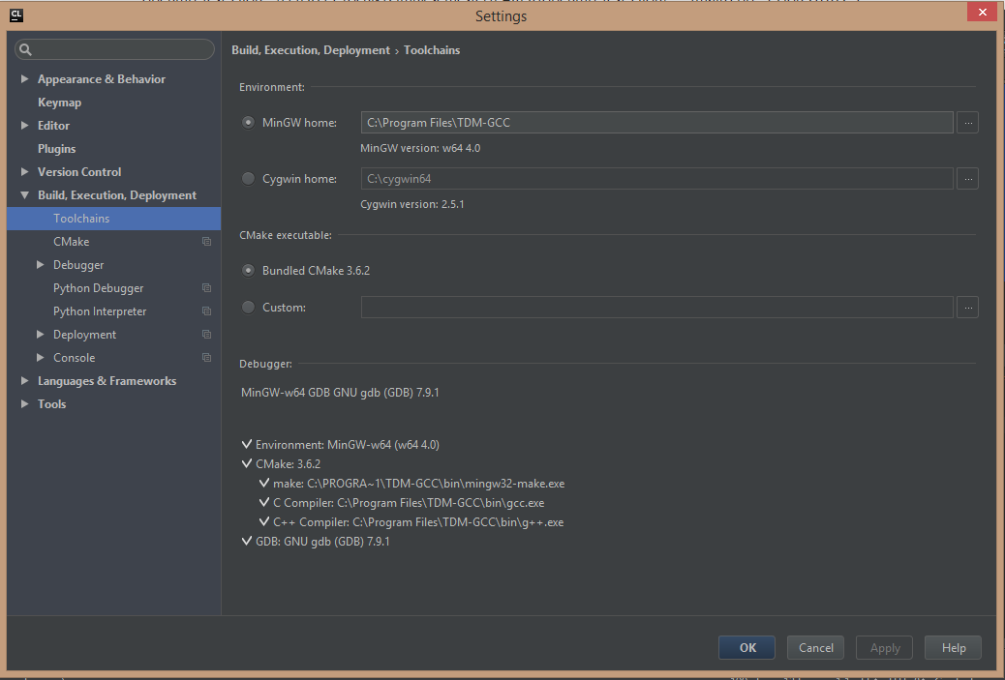Viewport: 1005px width, 680px height.
Task: Click the C++ Compiler g++.exe path line
Action: pos(411,521)
